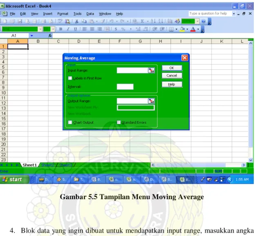The height and width of the screenshot is (236, 255).
Task: Click Cancel in Moving Average dialog
Action: (x=172, y=76)
